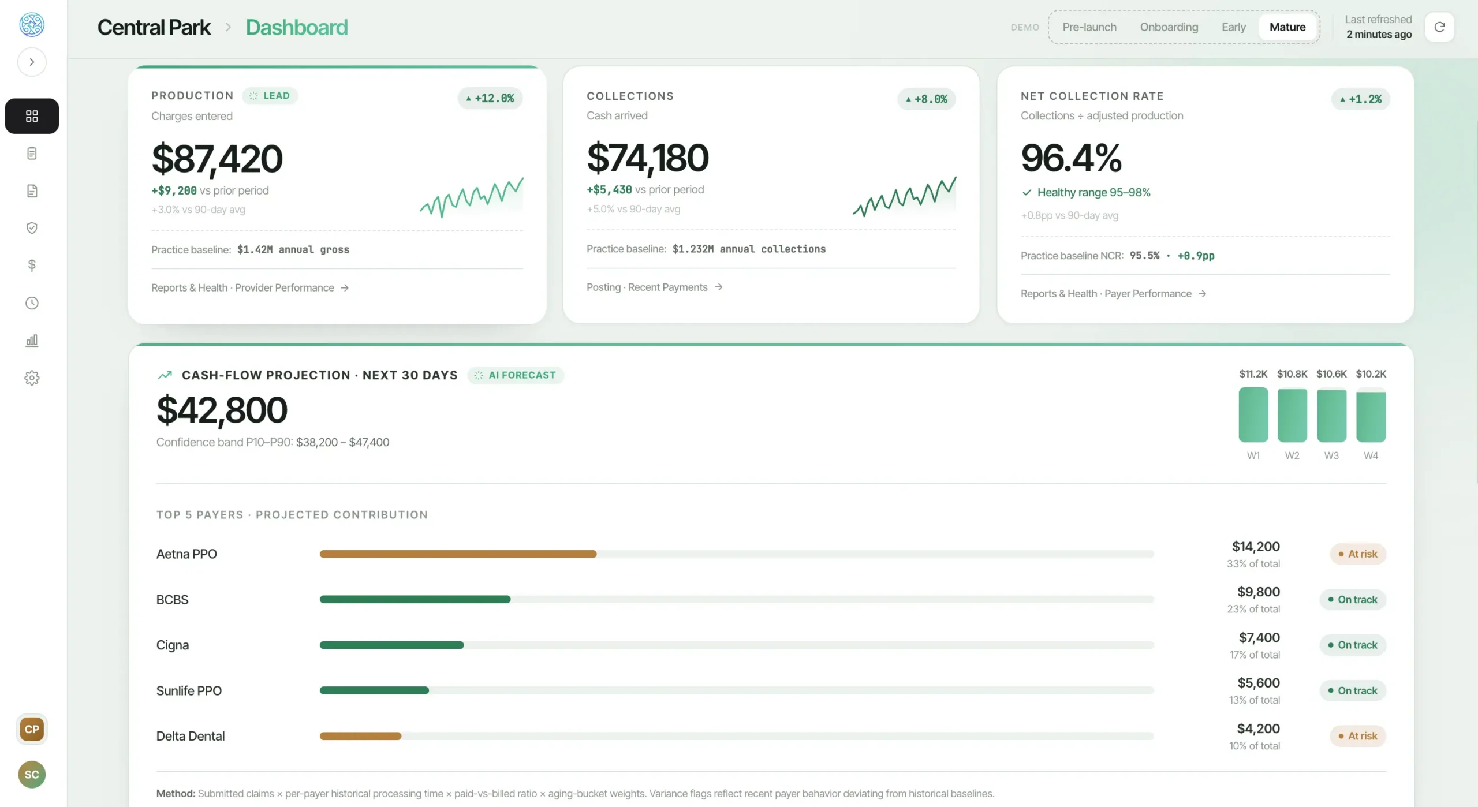Open Reports & Health Payer Performance link
This screenshot has width=1478, height=807.
1114,293
